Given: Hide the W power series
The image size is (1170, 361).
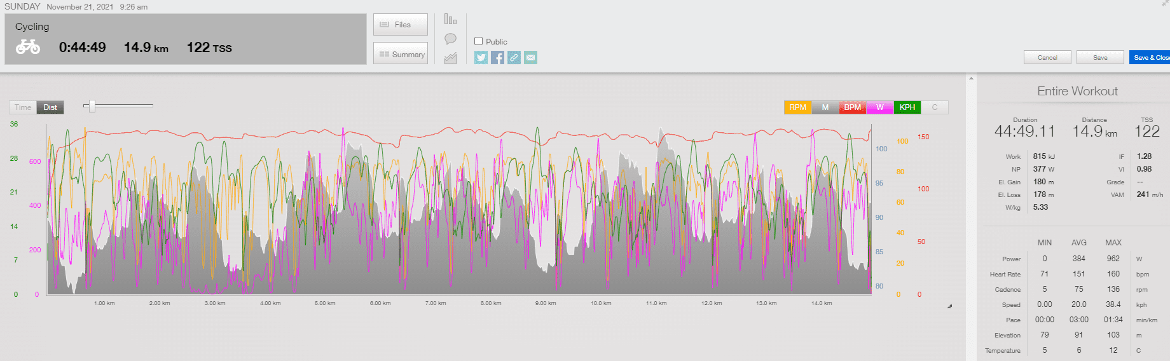Looking at the screenshot, I should tap(880, 107).
